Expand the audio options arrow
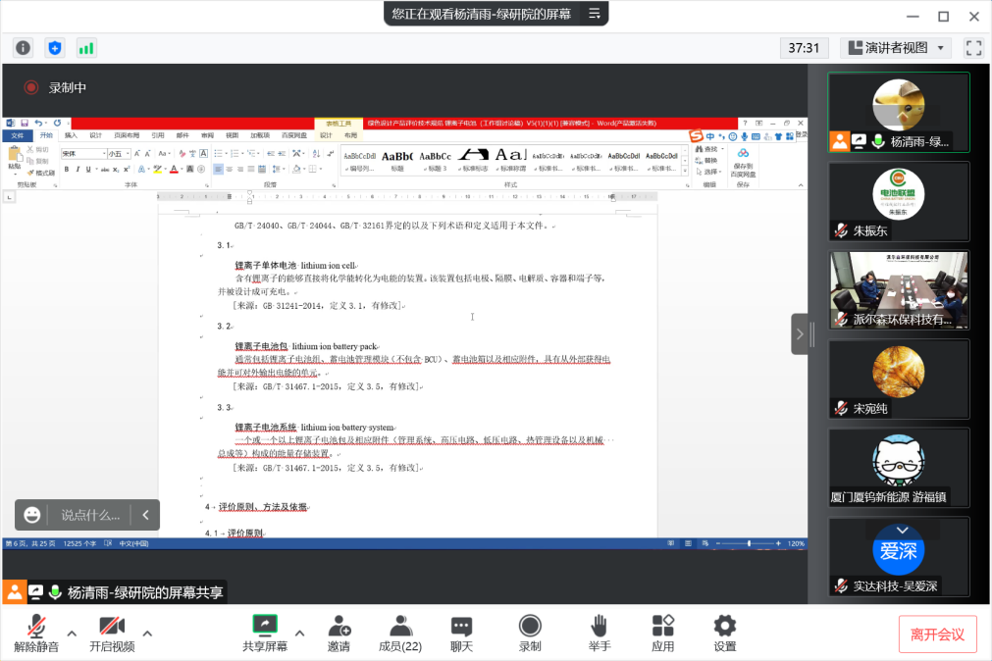 72,633
